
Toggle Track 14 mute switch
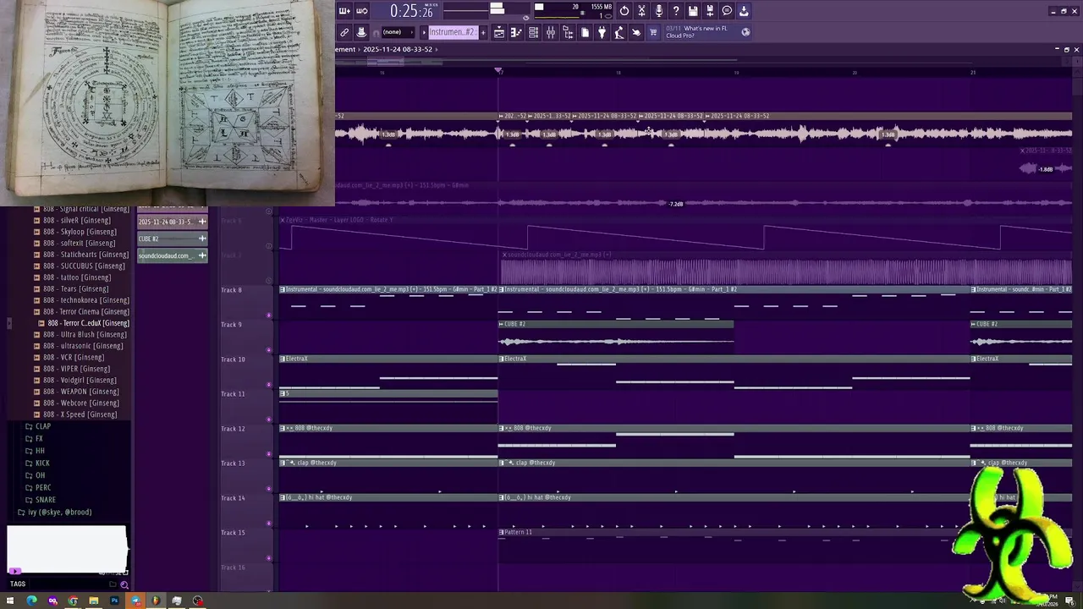click(269, 524)
